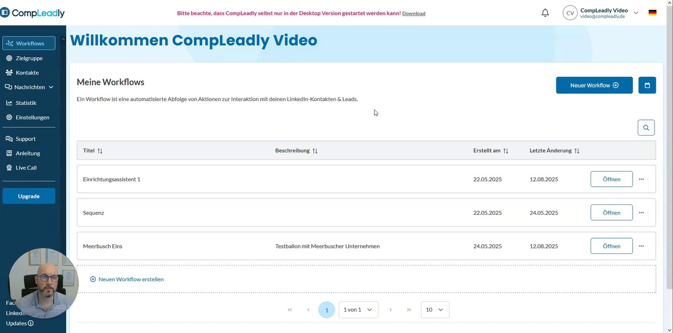The image size is (673, 333).
Task: Go to the previous page arrow
Action: pyautogui.click(x=308, y=310)
